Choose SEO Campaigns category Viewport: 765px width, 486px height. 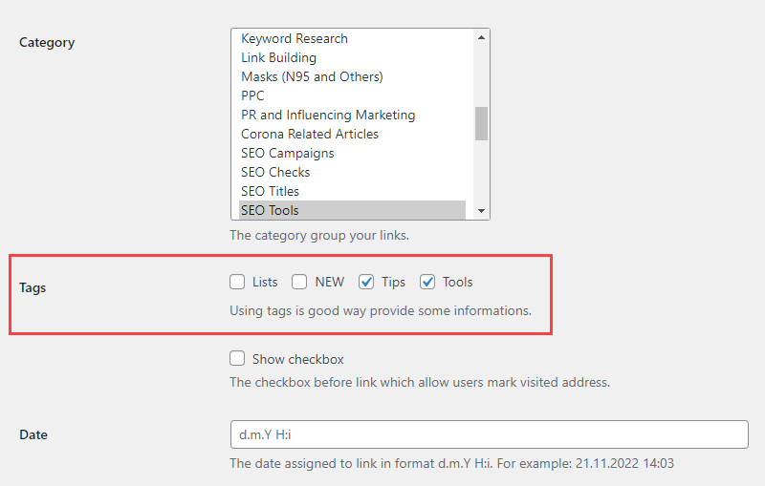coord(288,154)
